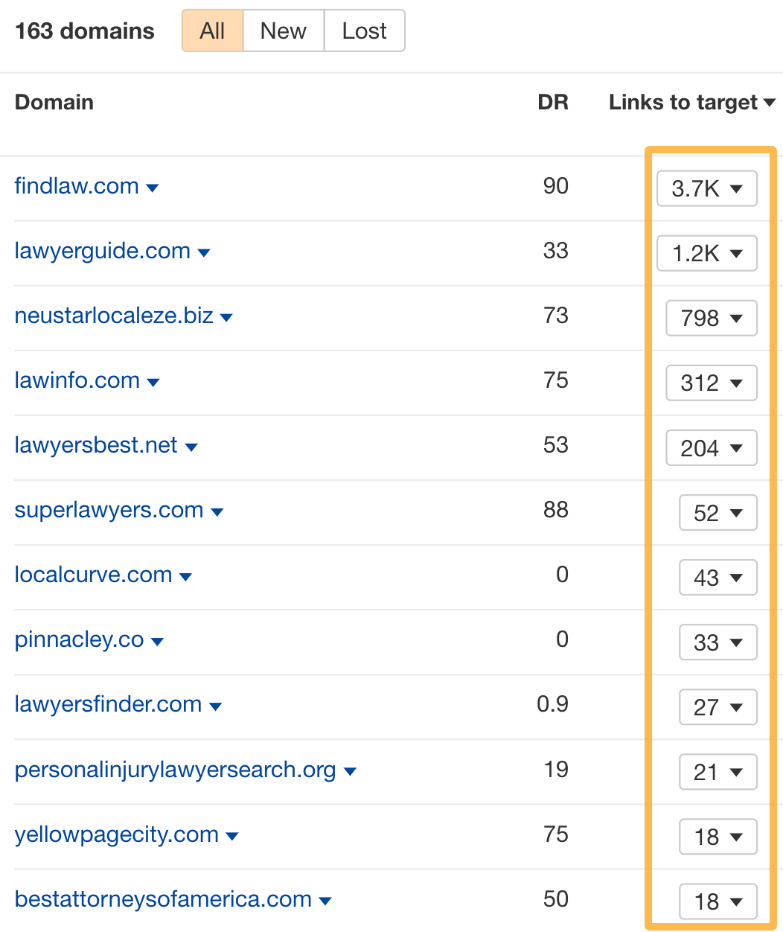The height and width of the screenshot is (932, 783).
Task: Expand the caret next to bestattorneysofamerica.com
Action: 325,901
